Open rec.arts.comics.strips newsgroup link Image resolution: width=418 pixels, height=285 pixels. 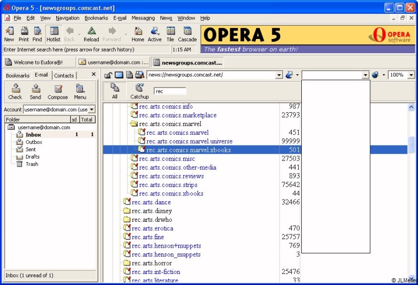(168, 185)
